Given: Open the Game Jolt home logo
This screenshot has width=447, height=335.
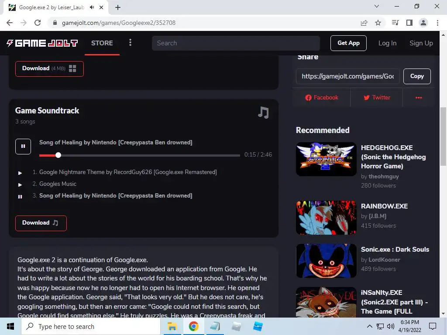Looking at the screenshot, I should (42, 43).
